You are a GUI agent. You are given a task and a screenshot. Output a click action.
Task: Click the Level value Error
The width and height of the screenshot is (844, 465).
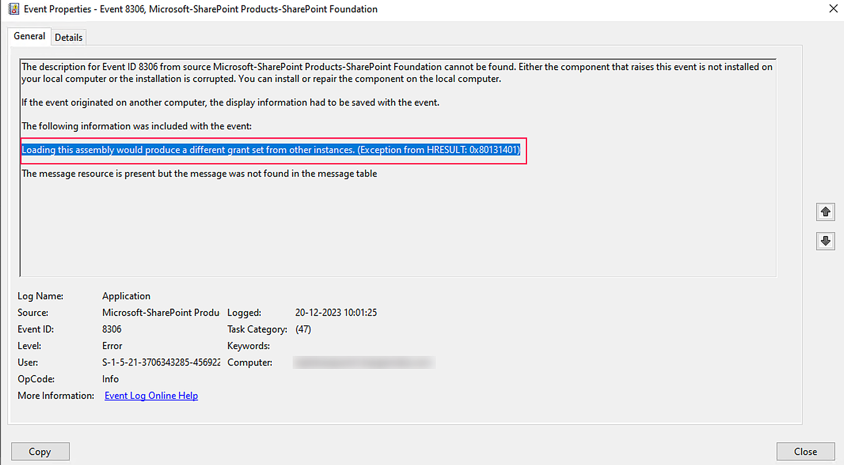coord(112,346)
